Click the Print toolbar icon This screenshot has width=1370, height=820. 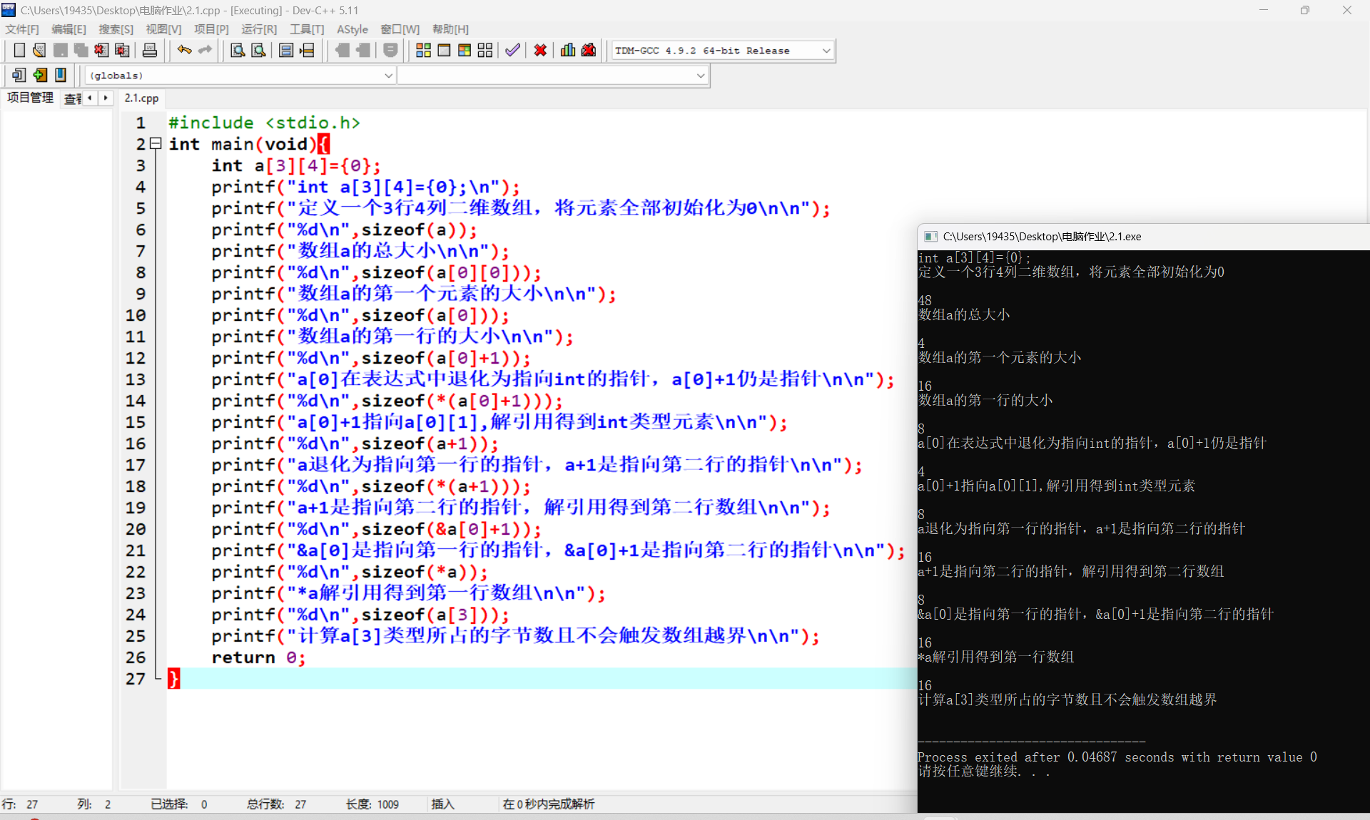[x=150, y=51]
